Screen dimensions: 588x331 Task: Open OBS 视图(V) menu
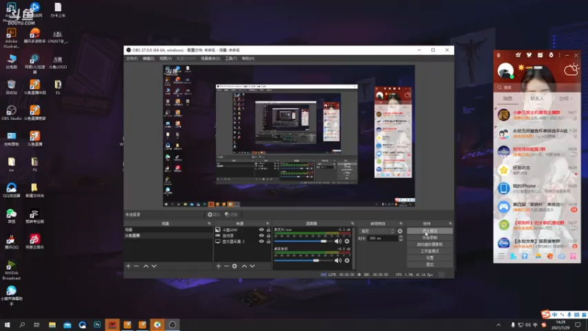click(165, 59)
